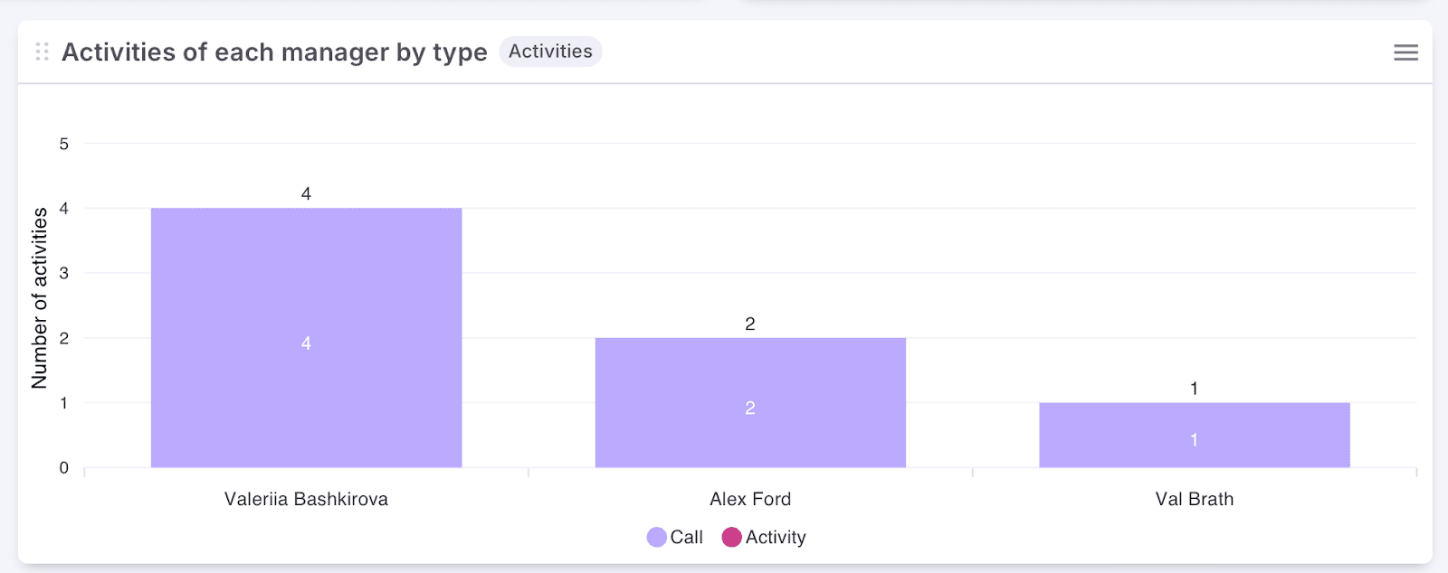The width and height of the screenshot is (1448, 573).
Task: Click the widget drag handle icon
Action: 42,52
